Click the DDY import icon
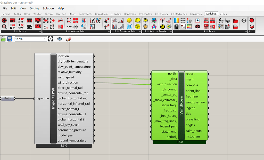 click(29, 20)
